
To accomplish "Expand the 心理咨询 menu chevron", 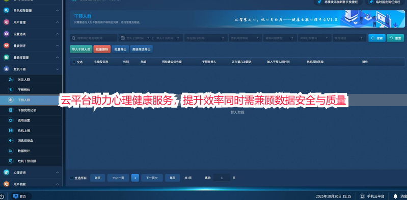I will [58, 172].
